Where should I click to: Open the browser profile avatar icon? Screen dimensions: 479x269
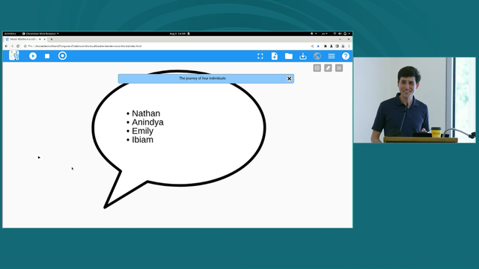pyautogui.click(x=343, y=46)
